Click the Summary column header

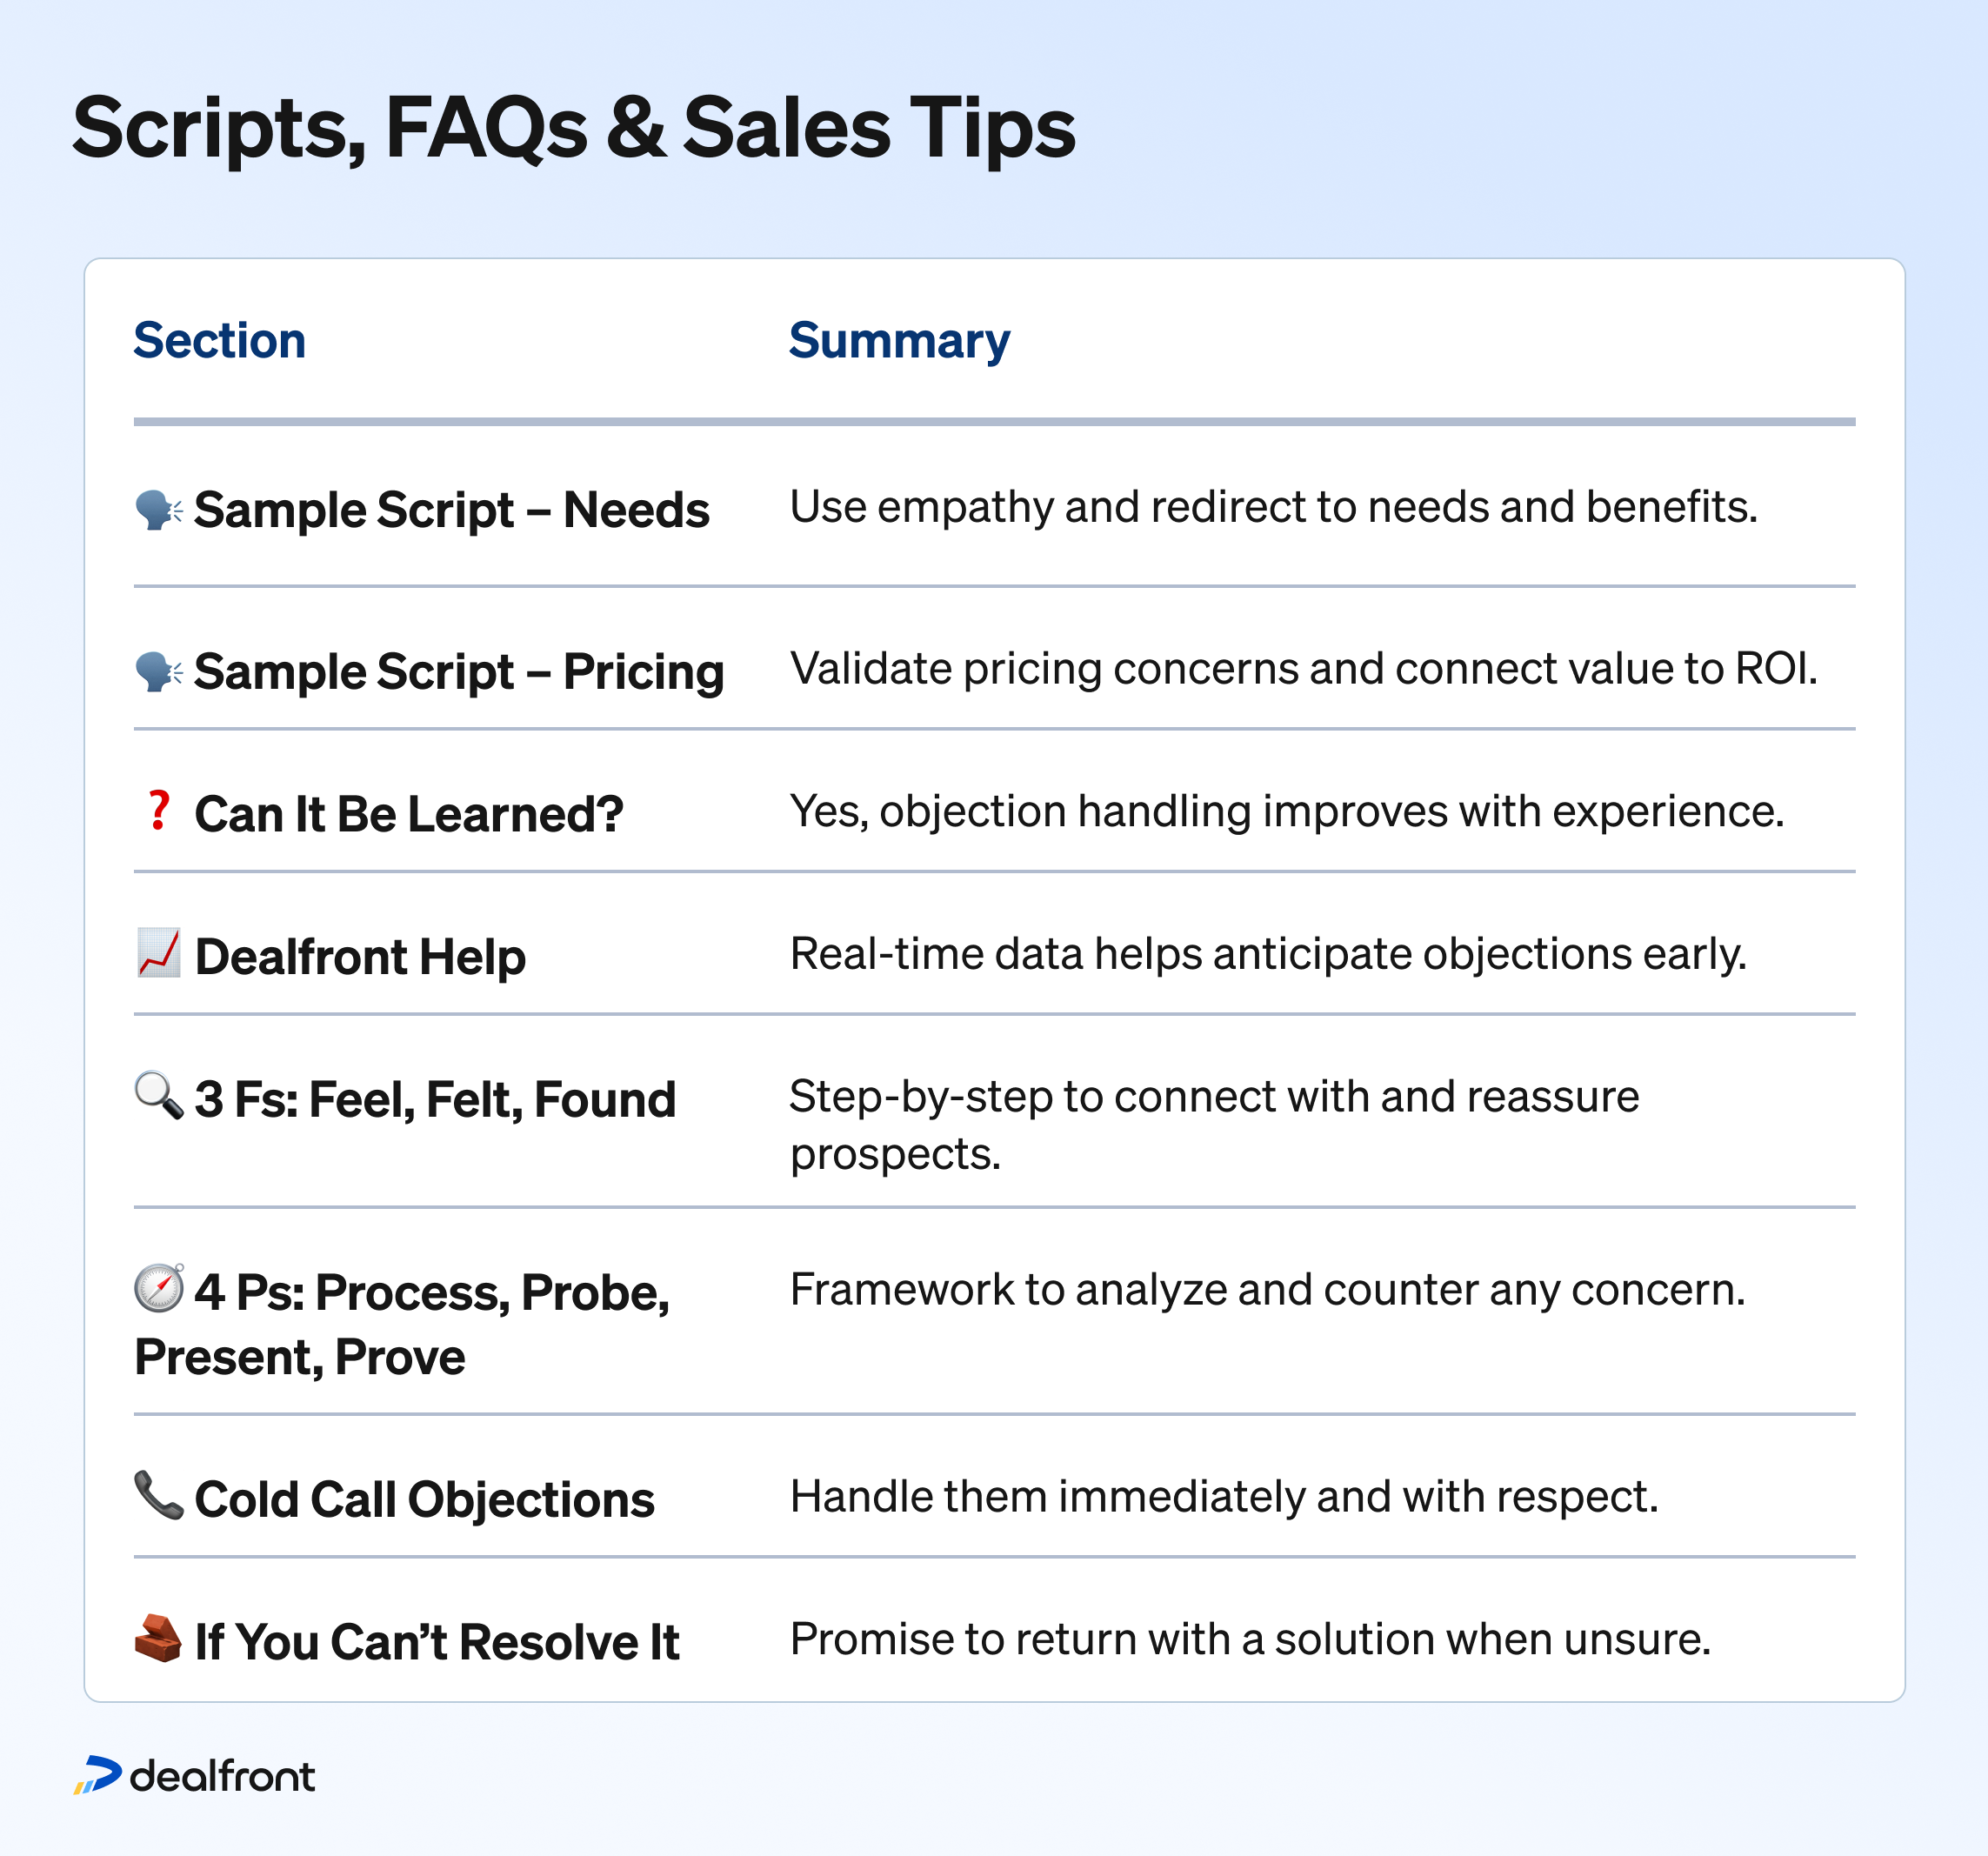[x=899, y=341]
